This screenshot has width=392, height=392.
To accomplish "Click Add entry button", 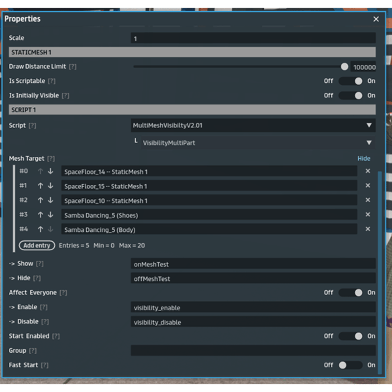I will pos(37,245).
